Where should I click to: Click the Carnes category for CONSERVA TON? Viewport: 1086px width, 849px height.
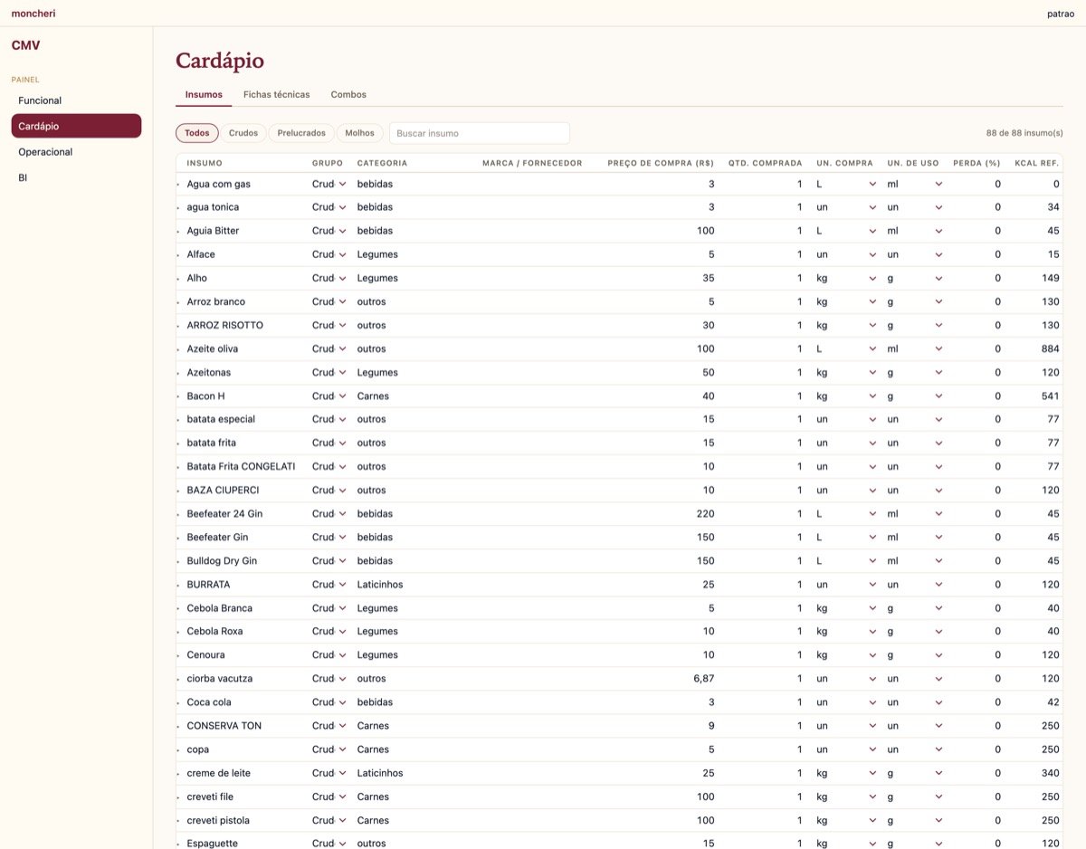(373, 726)
